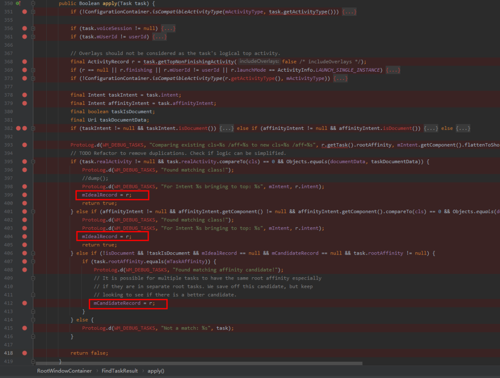Collapse the if block fold marker at line 395
This screenshot has width=500, height=378.
pyautogui.click(x=33, y=162)
